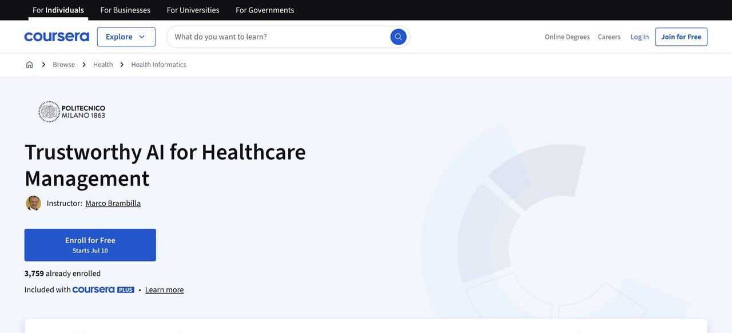The height and width of the screenshot is (333, 732).
Task: Click Marco Brambilla's instructor avatar
Action: click(34, 203)
